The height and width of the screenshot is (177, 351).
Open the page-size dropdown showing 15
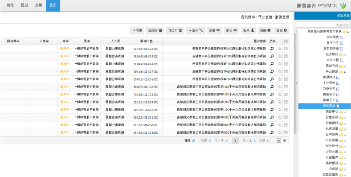[279, 140]
